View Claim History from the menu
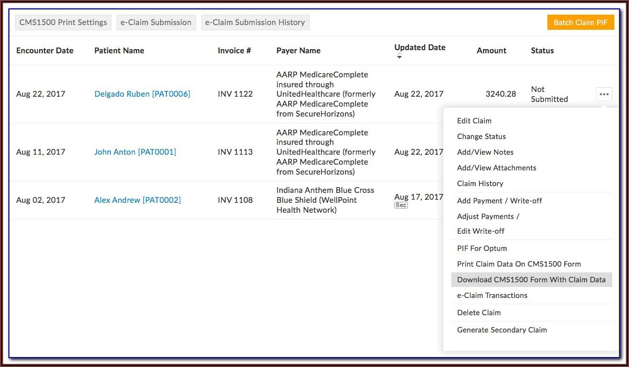629x367 pixels. [480, 183]
